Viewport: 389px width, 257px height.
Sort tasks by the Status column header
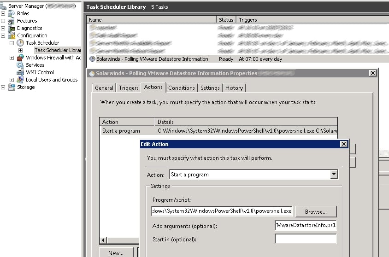point(226,20)
